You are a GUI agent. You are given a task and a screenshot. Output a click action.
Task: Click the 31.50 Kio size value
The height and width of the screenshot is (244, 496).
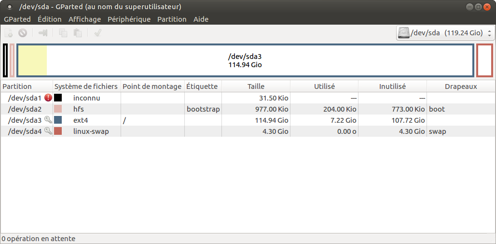[x=274, y=98]
